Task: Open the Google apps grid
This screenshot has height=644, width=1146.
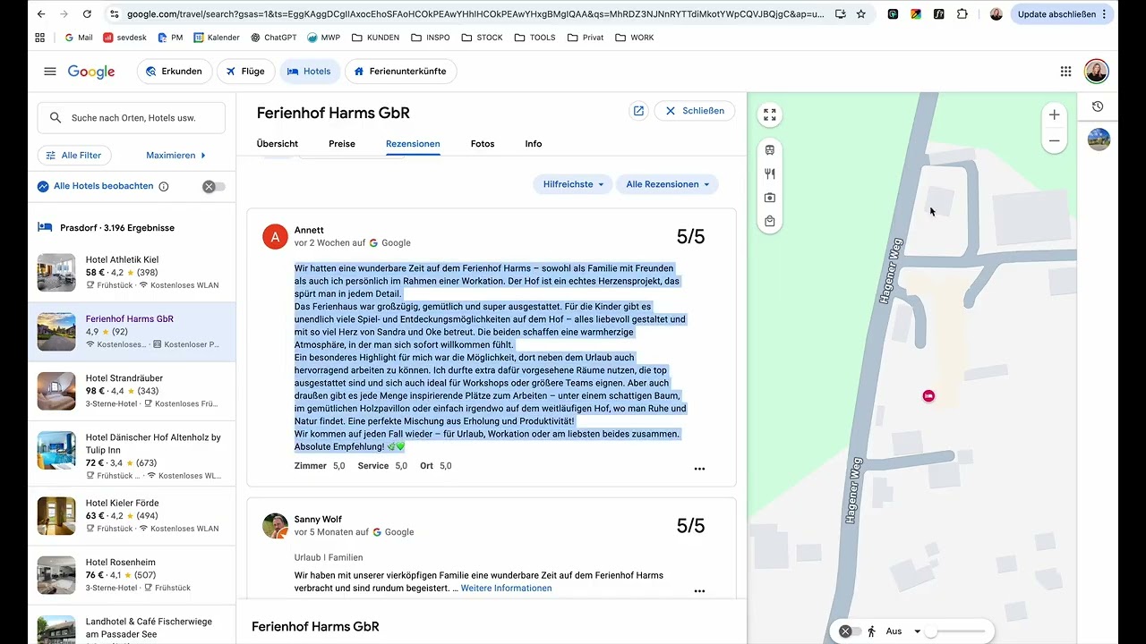Action: (1065, 72)
